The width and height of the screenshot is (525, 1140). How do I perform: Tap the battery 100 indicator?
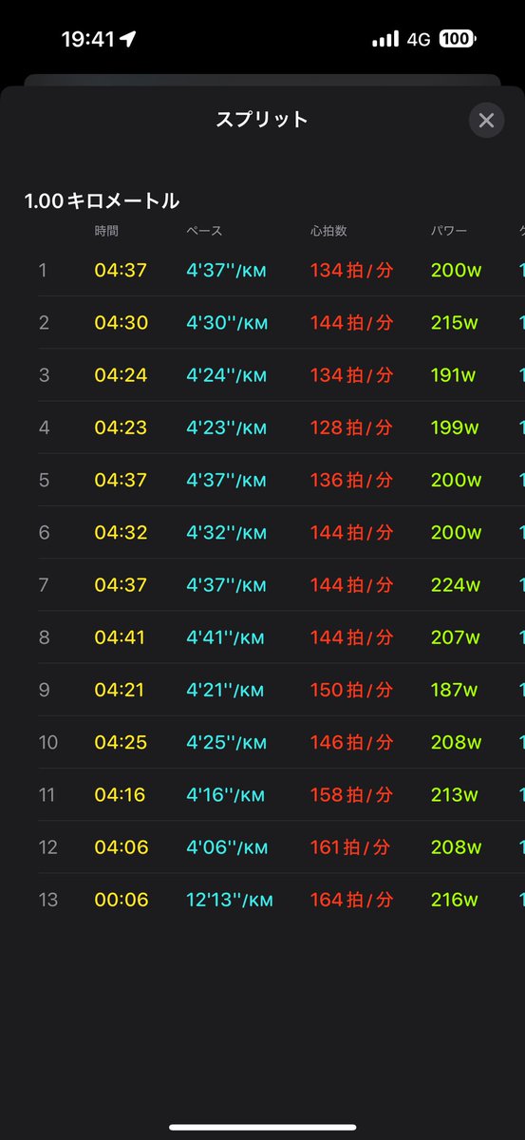tap(459, 39)
